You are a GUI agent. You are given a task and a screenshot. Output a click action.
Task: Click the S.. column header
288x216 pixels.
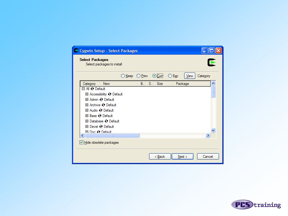pos(150,84)
